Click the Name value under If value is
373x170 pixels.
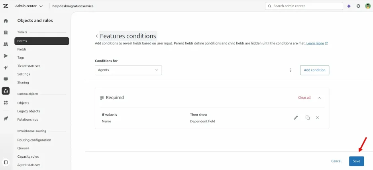coord(106,122)
